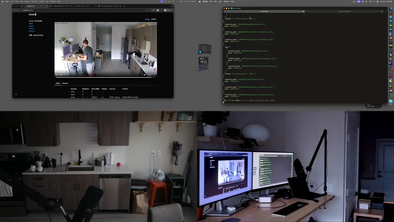The image size is (394, 222).
Task: Expand the browser tab list chevron
Action: pos(171,6)
